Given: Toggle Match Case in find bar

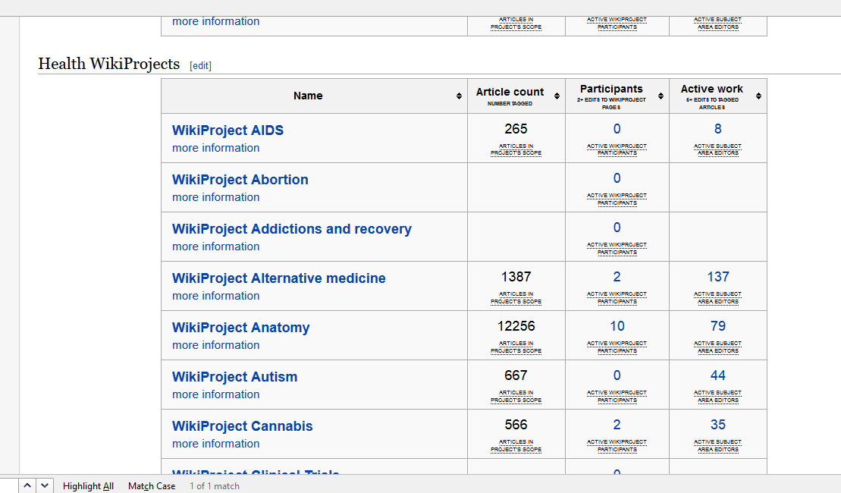Looking at the screenshot, I should [x=152, y=486].
